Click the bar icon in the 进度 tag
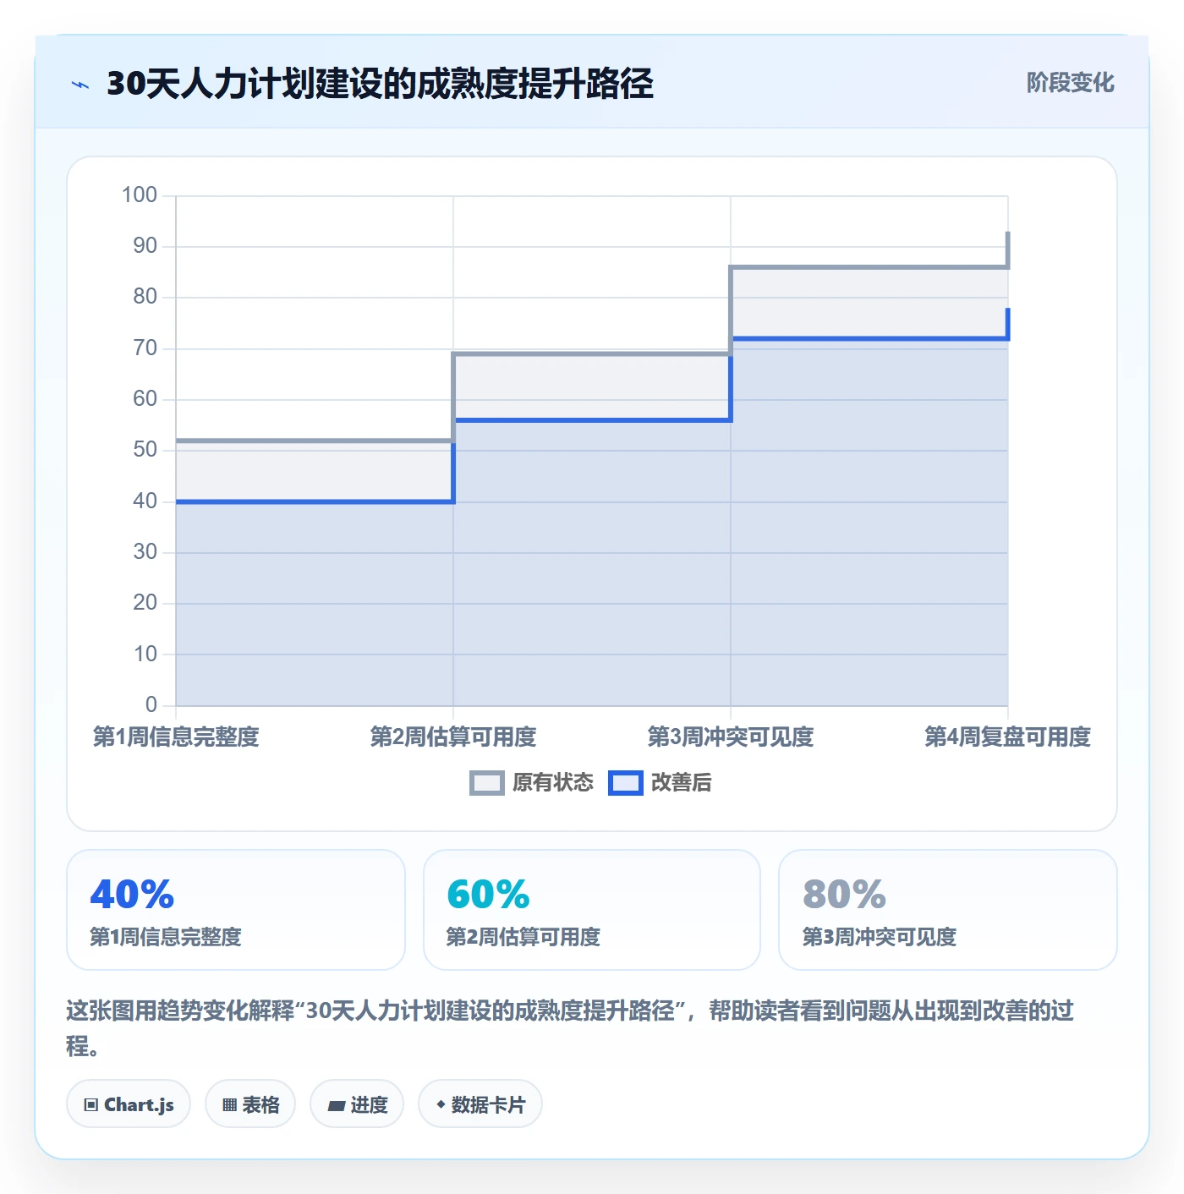 pos(337,1105)
